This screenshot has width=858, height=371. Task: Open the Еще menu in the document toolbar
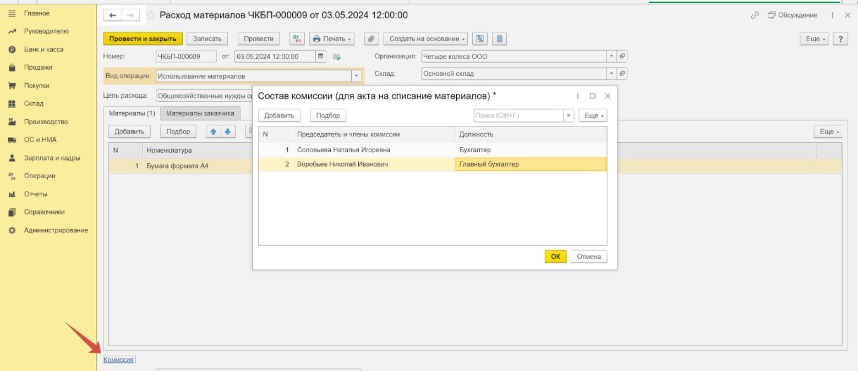(x=815, y=39)
